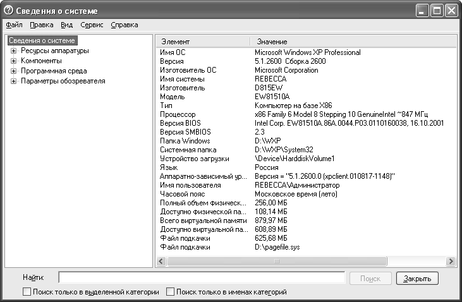The width and height of the screenshot is (462, 302).
Task: Enable Поиск только в именах категорий checkbox
Action: [170, 292]
